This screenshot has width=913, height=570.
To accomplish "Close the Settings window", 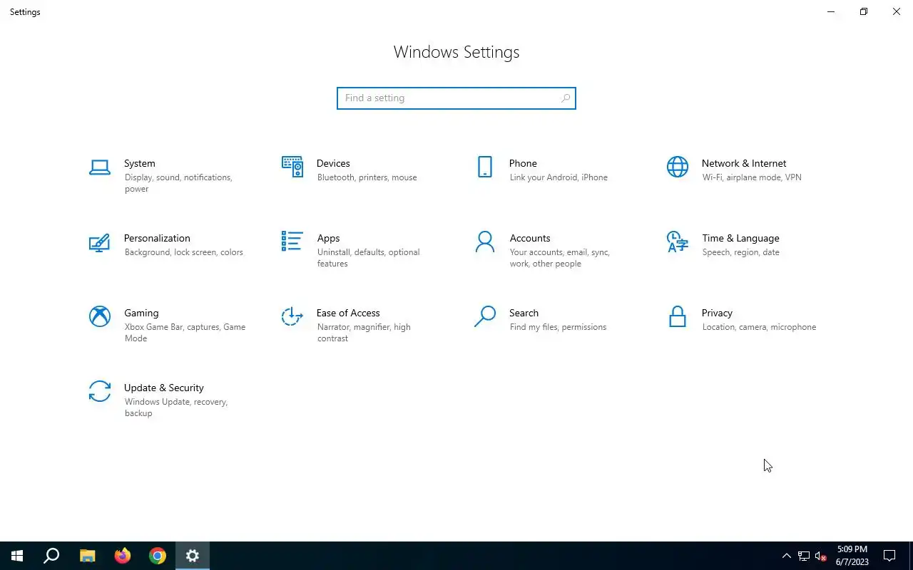I will (x=897, y=11).
